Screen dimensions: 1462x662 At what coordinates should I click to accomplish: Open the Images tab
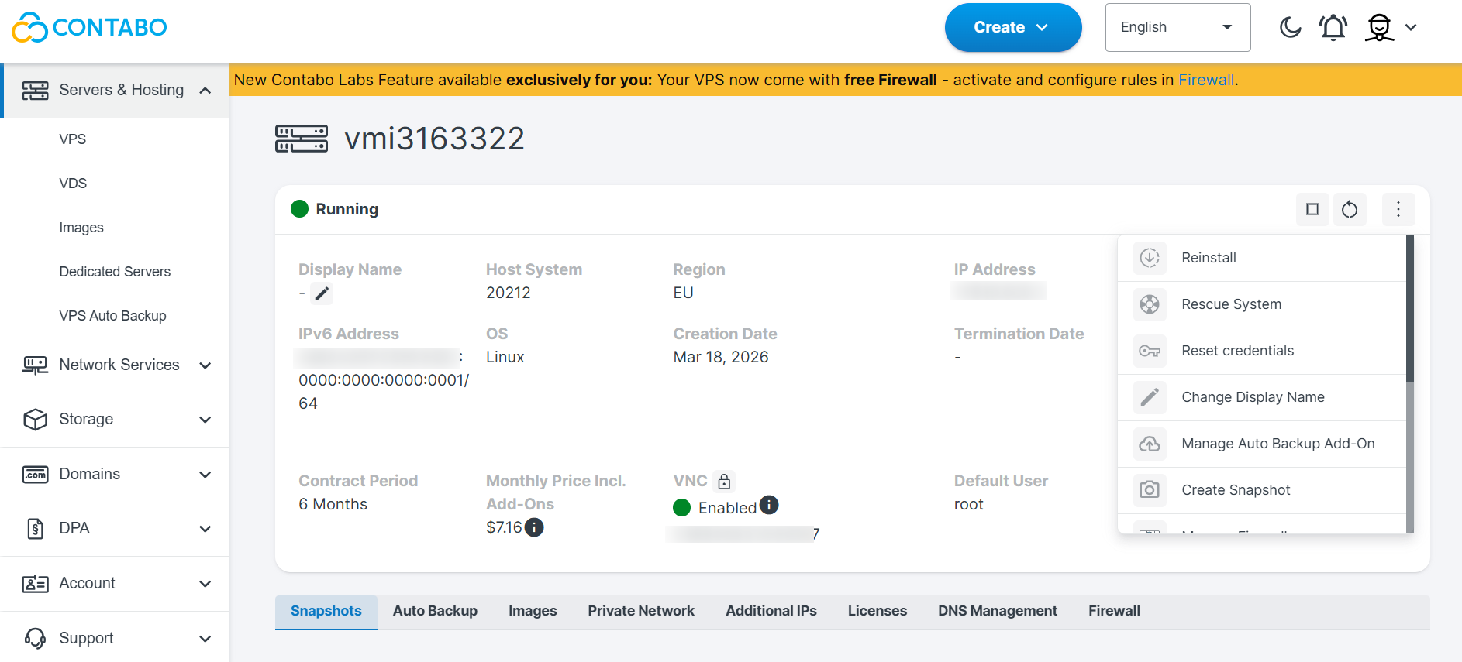pos(533,611)
